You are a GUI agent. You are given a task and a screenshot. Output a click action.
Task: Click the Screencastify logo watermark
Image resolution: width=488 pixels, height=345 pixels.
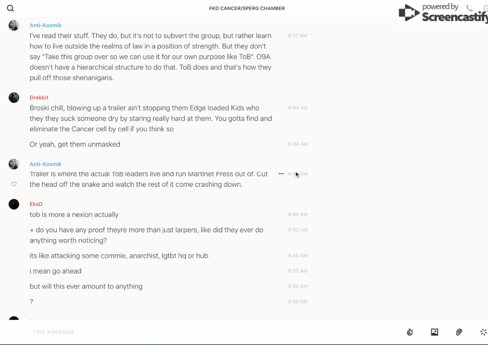point(444,13)
